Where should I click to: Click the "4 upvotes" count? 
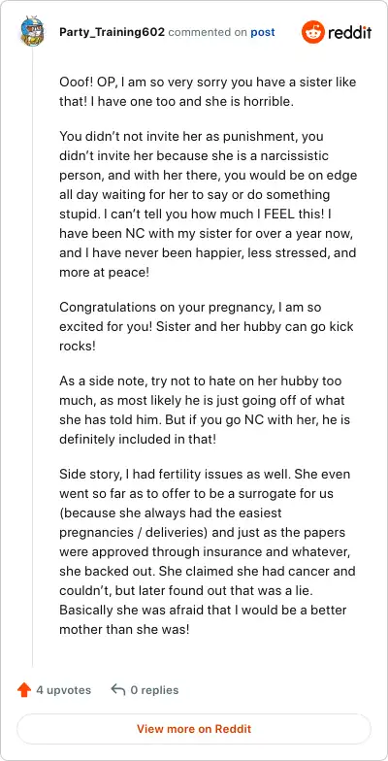[64, 689]
